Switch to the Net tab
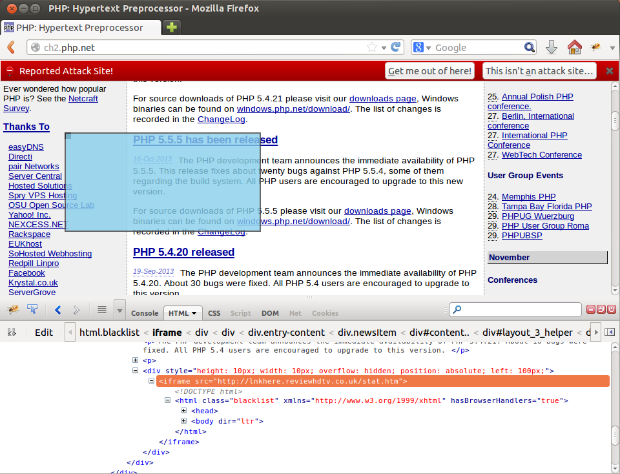 (295, 313)
